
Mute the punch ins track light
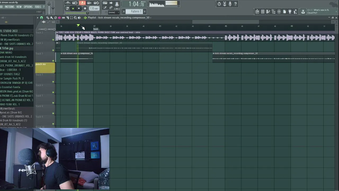click(53, 71)
